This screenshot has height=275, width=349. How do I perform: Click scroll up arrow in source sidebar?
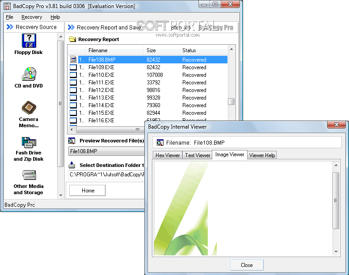61,37
